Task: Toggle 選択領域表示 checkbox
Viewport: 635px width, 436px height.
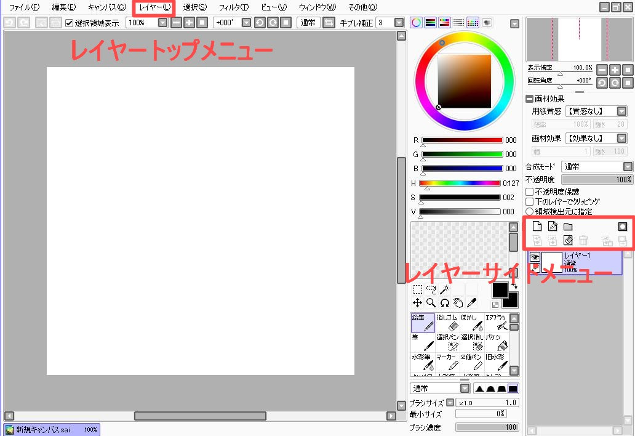Action: (70, 23)
